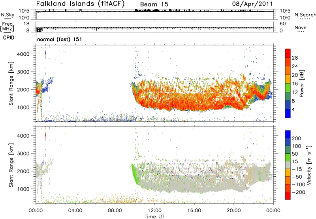Screen dimensions: 316x219
Task: Click 'Slant Range [km]' on power panel
Action: coord(11,83)
